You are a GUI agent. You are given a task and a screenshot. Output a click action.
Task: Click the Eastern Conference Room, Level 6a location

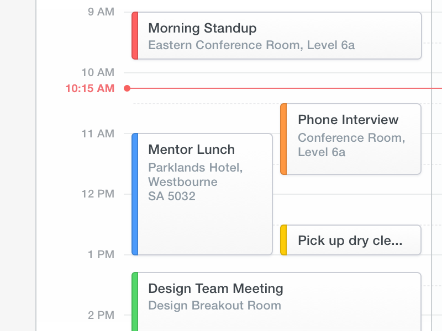point(251,45)
